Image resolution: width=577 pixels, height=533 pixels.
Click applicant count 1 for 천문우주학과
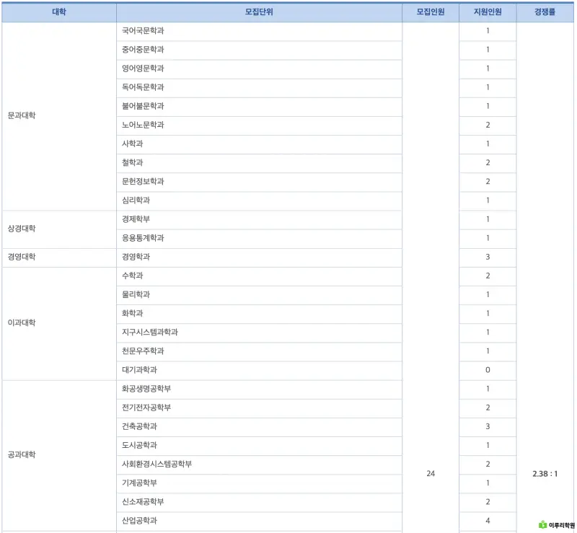(488, 351)
